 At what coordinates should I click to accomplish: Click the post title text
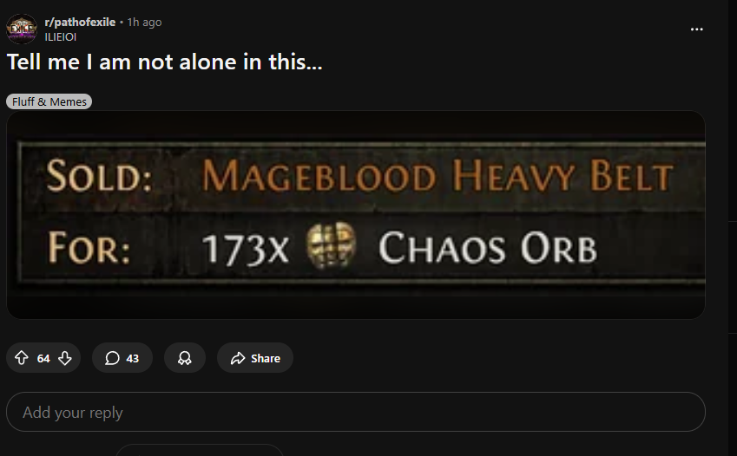pyautogui.click(x=165, y=62)
